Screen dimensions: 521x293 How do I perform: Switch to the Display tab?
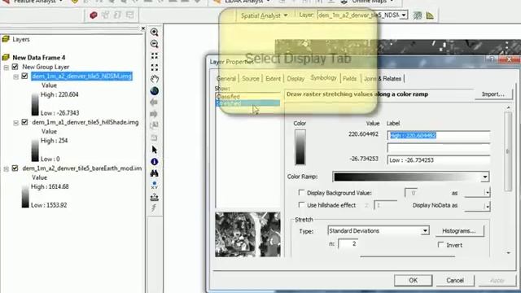(x=296, y=79)
